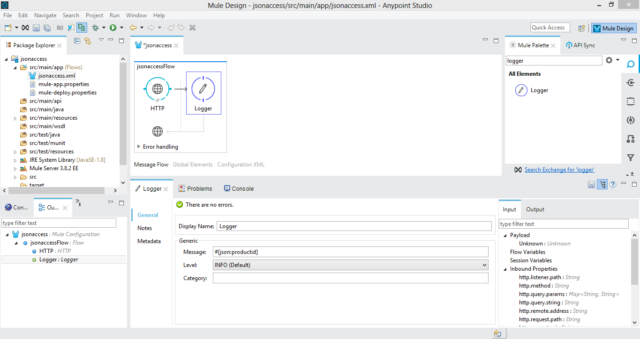The image size is (640, 339).
Task: Click the save icon in properties toolbar
Action: point(591,184)
